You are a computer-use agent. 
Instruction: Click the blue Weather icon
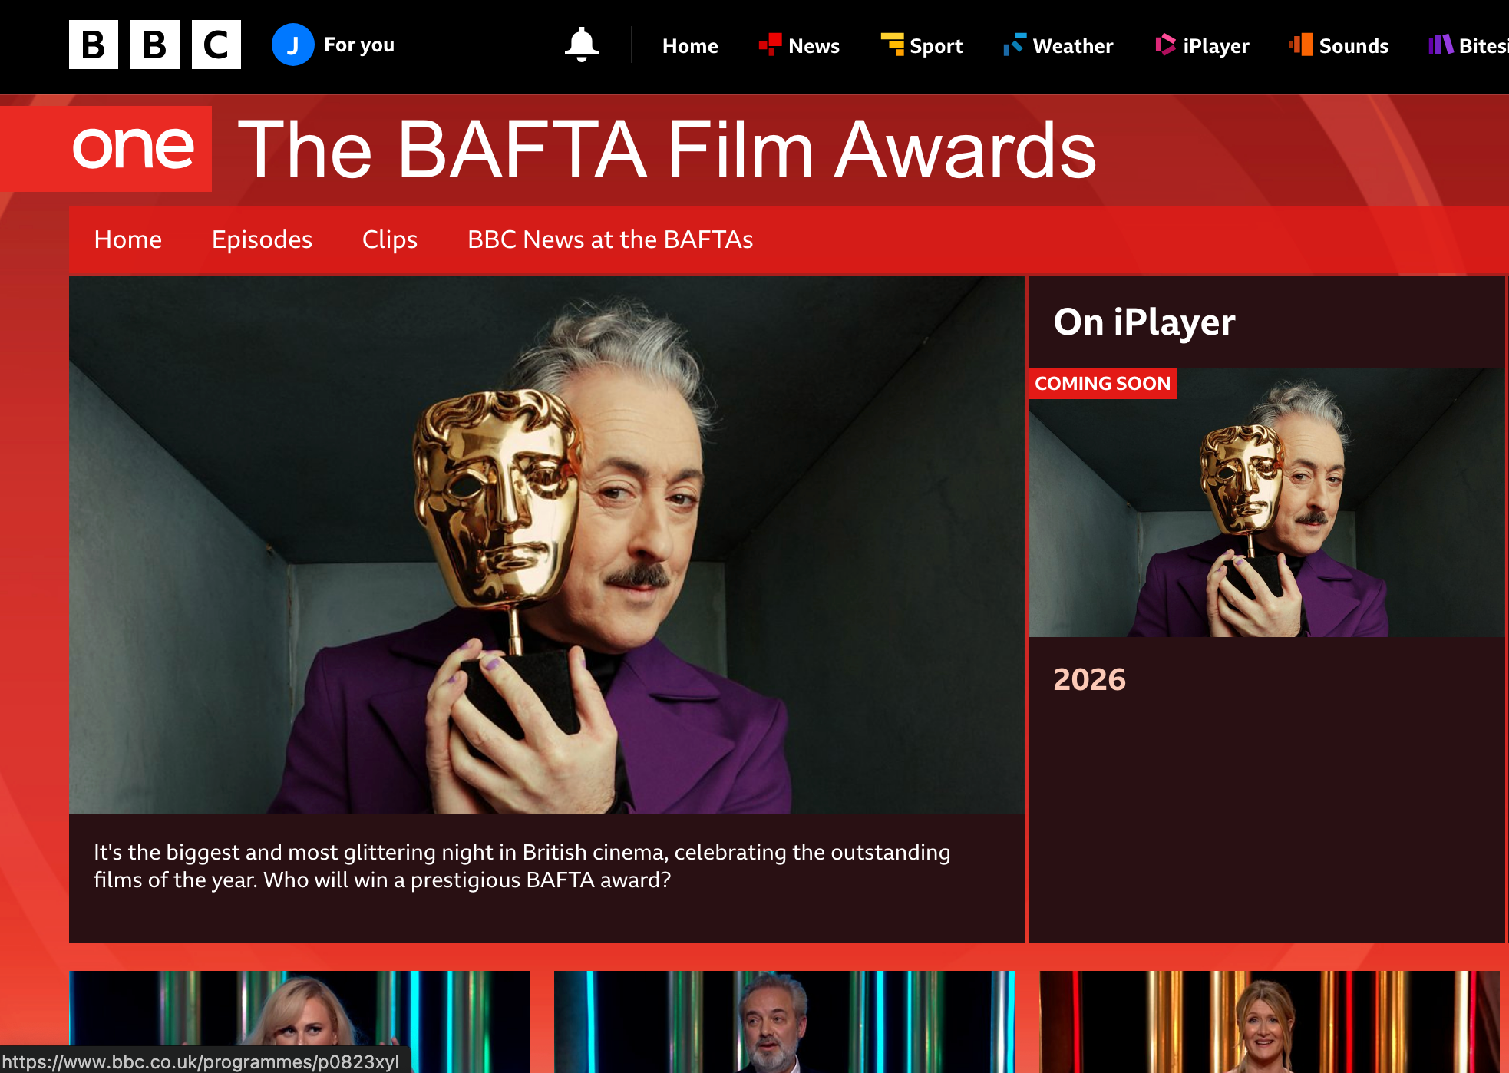[x=1014, y=45]
